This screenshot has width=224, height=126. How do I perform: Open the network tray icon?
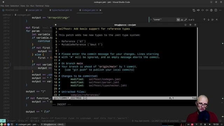click(x=197, y=125)
